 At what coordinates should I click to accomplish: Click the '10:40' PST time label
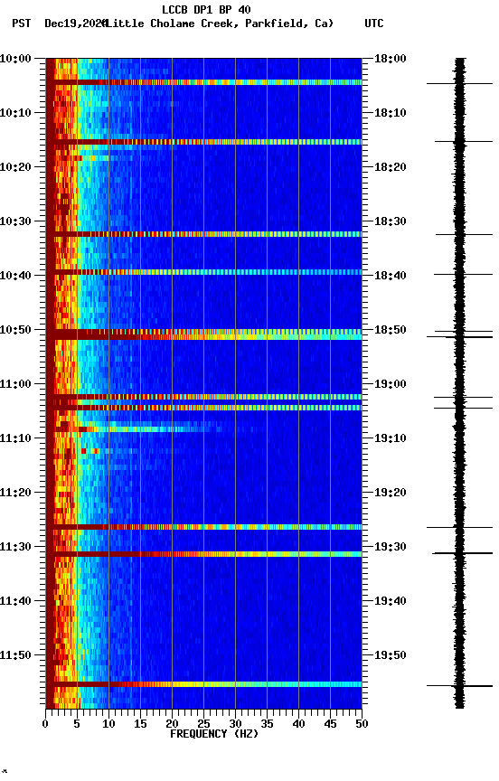tap(15, 276)
